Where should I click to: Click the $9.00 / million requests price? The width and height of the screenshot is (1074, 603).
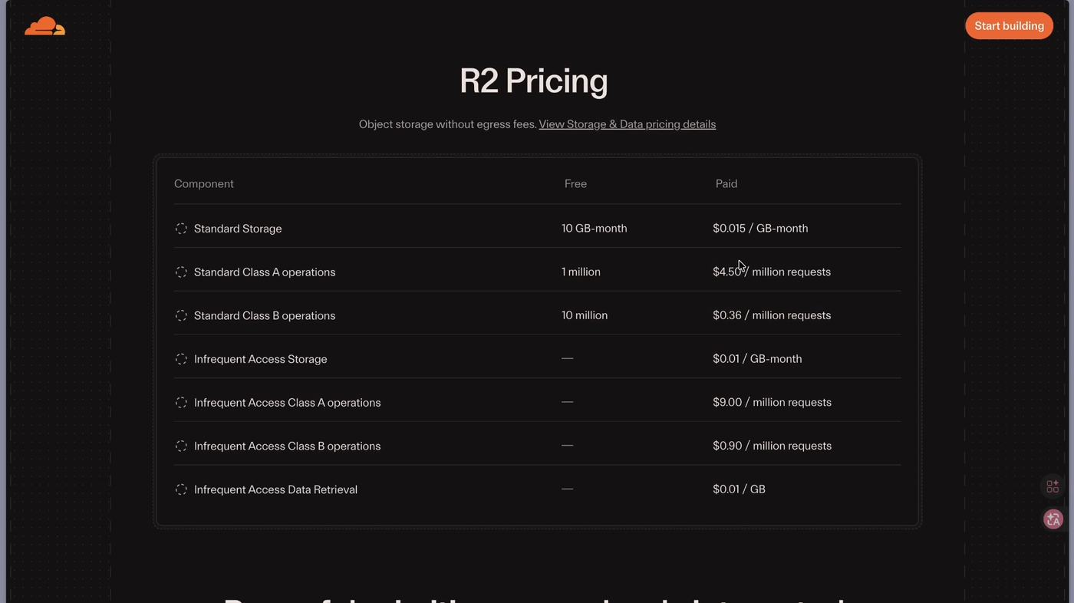[x=772, y=403]
